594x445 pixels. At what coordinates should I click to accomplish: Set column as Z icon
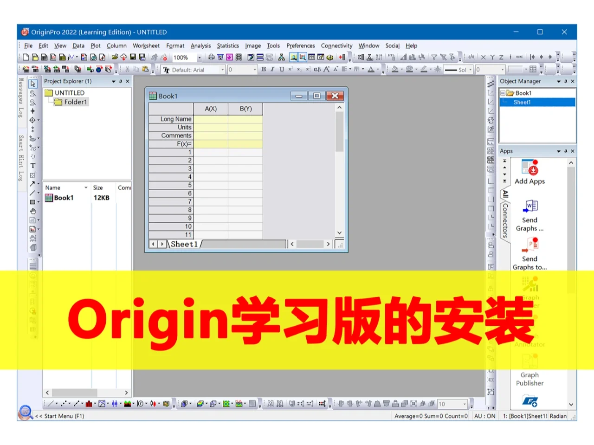501,57
